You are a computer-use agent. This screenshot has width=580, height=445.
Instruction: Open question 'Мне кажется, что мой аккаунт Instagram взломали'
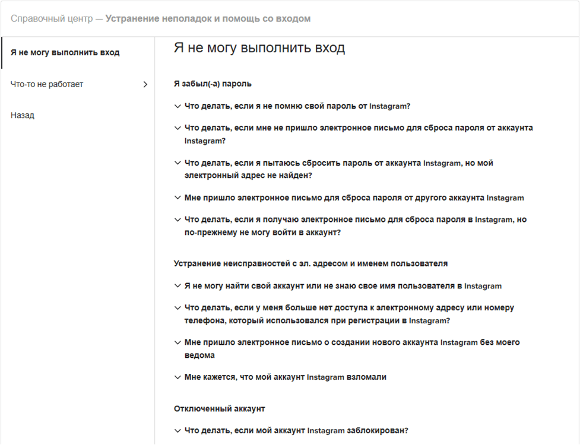286,377
